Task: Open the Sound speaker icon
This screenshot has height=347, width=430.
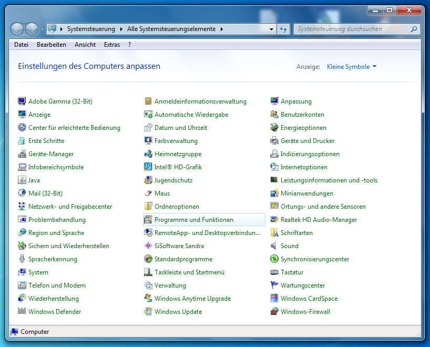Action: click(274, 246)
